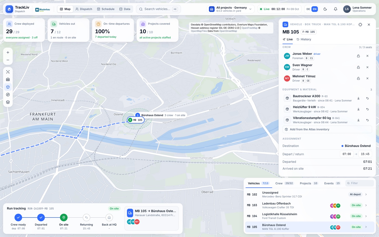The image size is (379, 237).
Task: Remove Mehmet Yılmaz from the crew
Action: point(367,78)
